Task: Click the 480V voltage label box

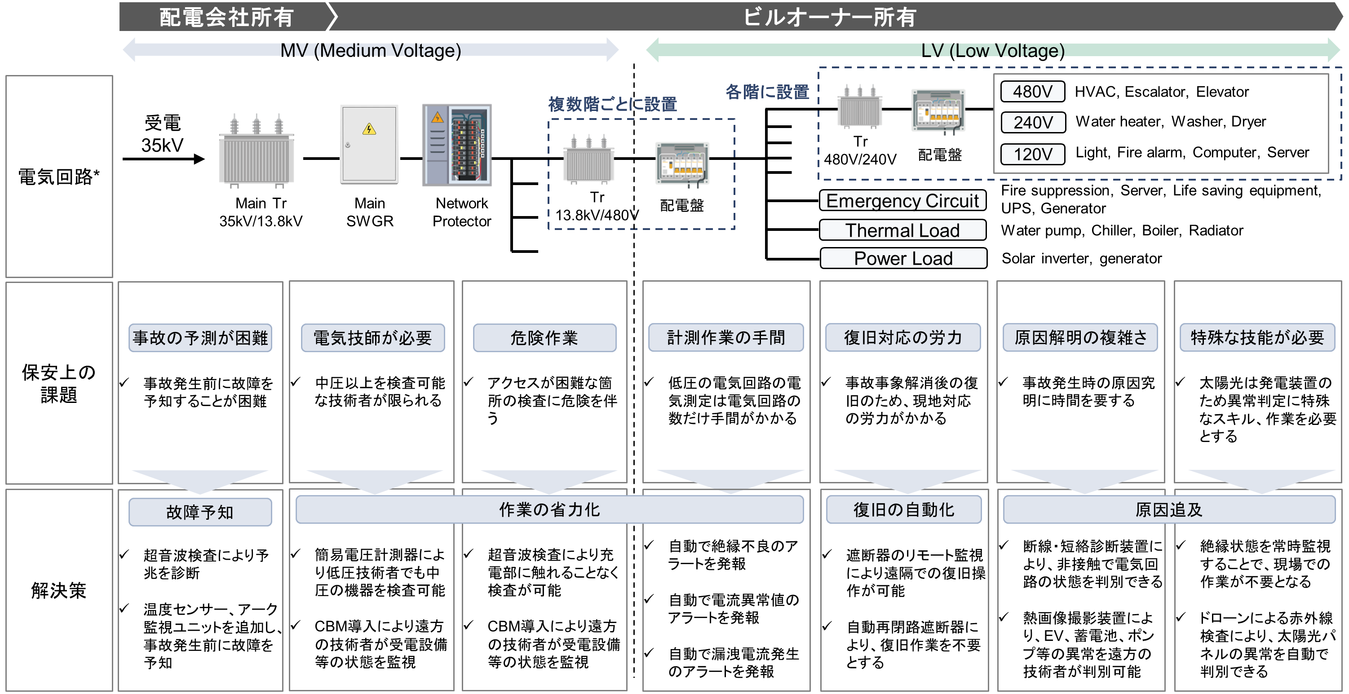Action: tap(1032, 92)
